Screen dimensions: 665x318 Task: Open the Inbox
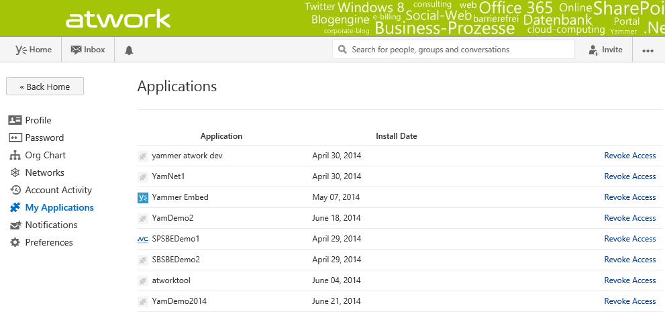point(88,50)
